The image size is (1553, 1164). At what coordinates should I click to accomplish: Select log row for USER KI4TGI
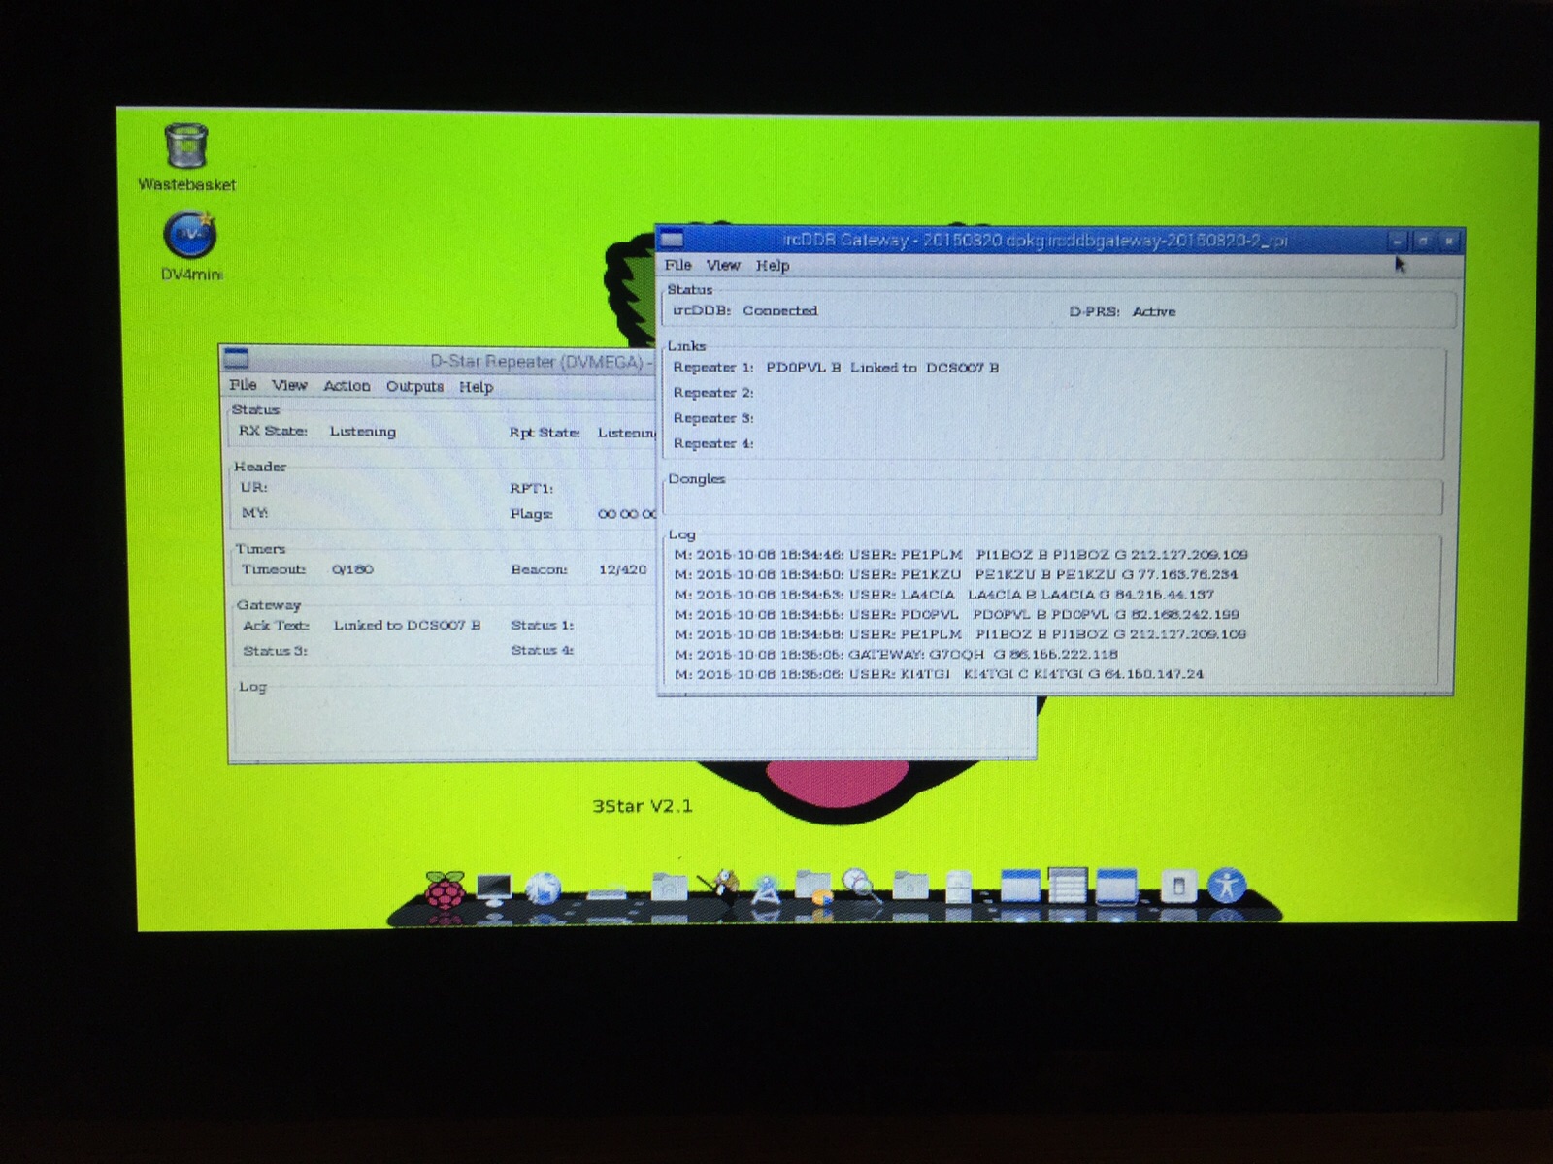(939, 674)
